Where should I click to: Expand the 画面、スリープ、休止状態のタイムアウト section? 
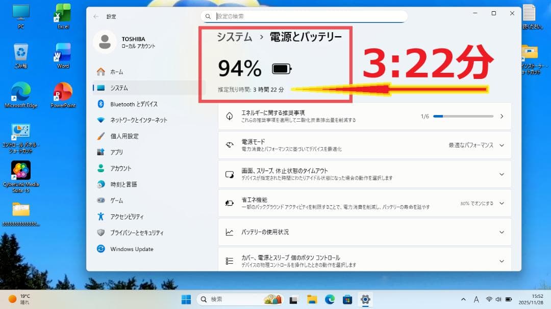pyautogui.click(x=501, y=174)
